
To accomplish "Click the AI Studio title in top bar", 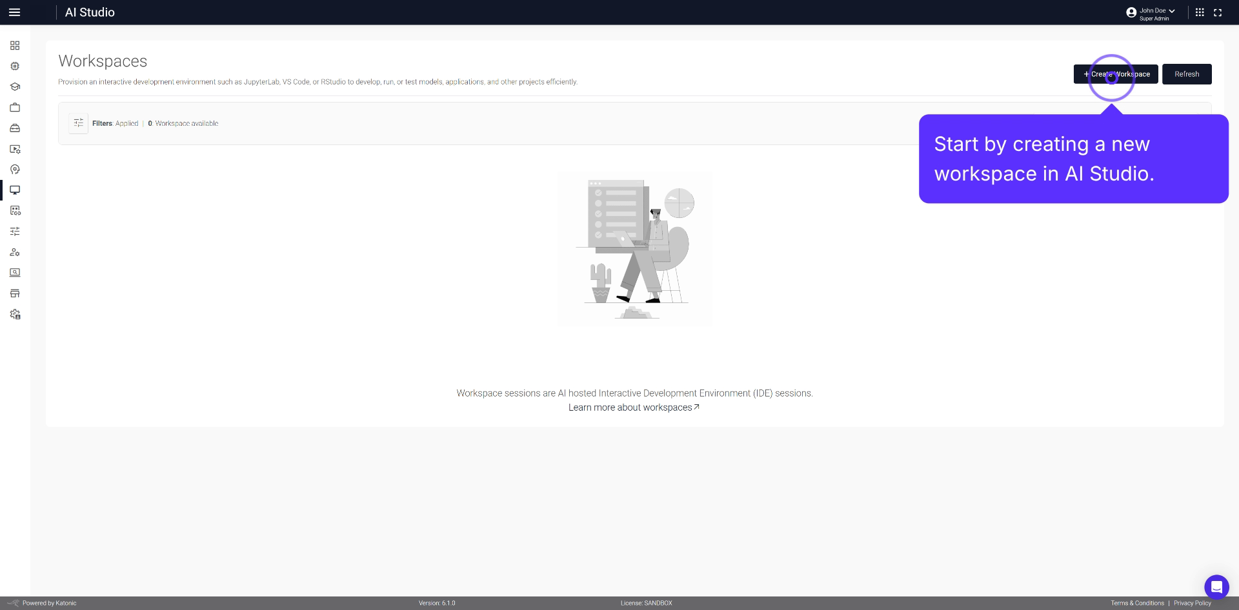I will 90,12.
